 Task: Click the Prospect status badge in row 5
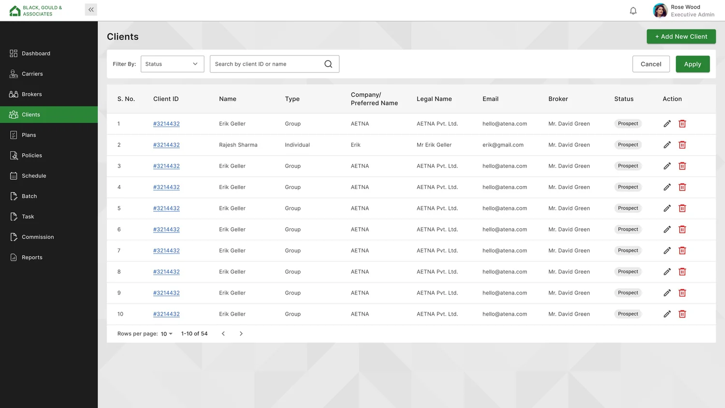[x=628, y=208]
